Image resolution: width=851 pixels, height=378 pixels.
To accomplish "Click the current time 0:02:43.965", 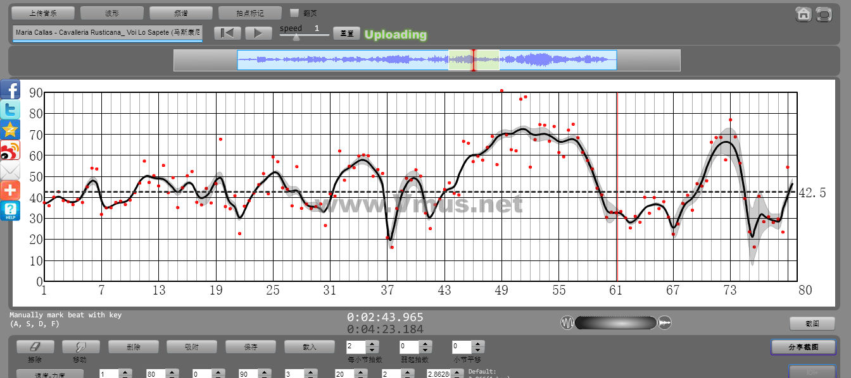I will point(385,317).
